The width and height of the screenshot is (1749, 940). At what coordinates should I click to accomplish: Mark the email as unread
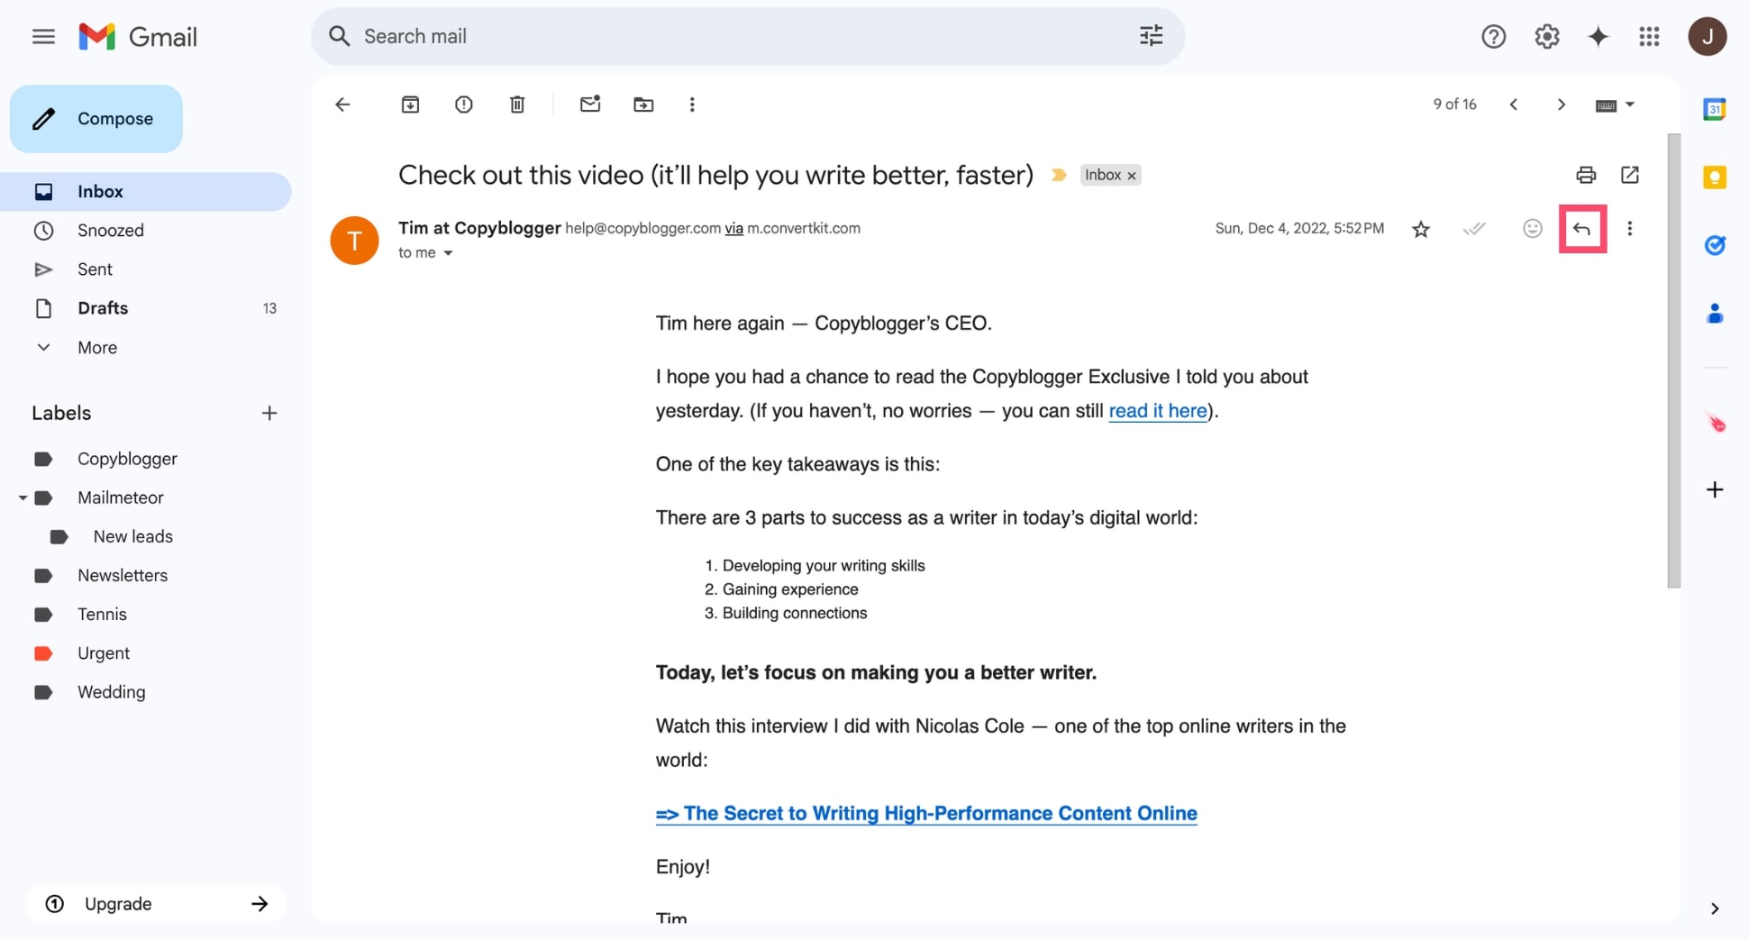tap(589, 105)
